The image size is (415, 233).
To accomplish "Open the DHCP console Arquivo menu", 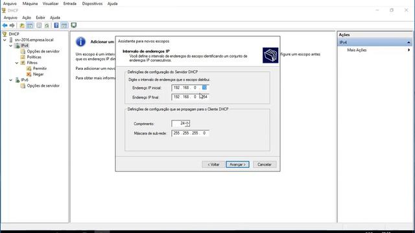I will click(x=10, y=17).
